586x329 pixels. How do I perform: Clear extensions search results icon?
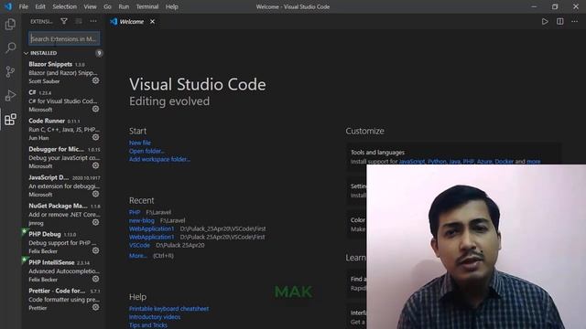click(79, 21)
